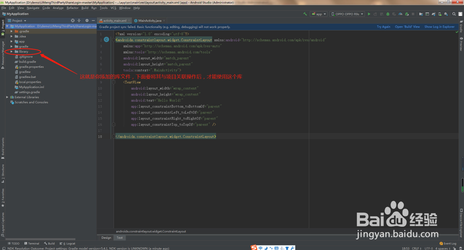Run the app with the green play button

point(369,14)
